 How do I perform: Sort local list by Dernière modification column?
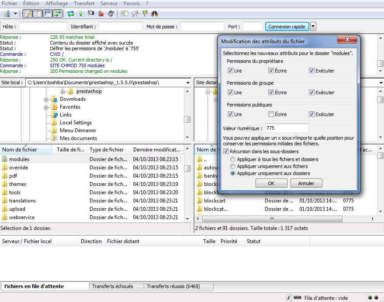click(x=157, y=150)
